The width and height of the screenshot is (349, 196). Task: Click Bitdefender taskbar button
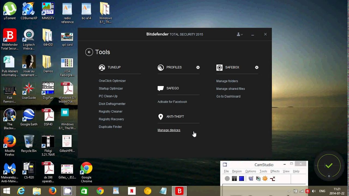click(x=179, y=191)
